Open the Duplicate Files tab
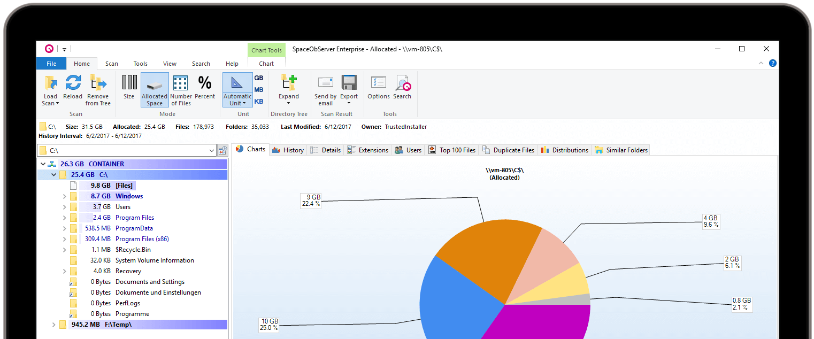Viewport: 814px width, 339px height. point(508,150)
